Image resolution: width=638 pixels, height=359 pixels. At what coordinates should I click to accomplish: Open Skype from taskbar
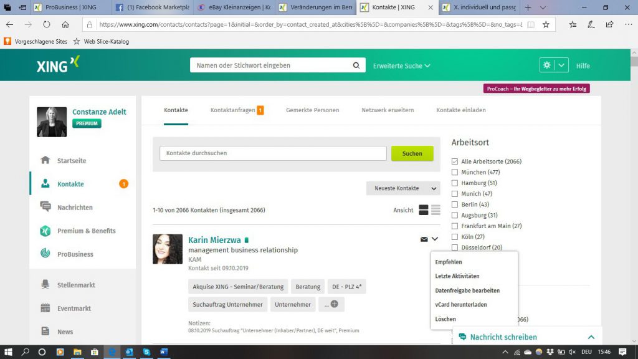tap(146, 352)
